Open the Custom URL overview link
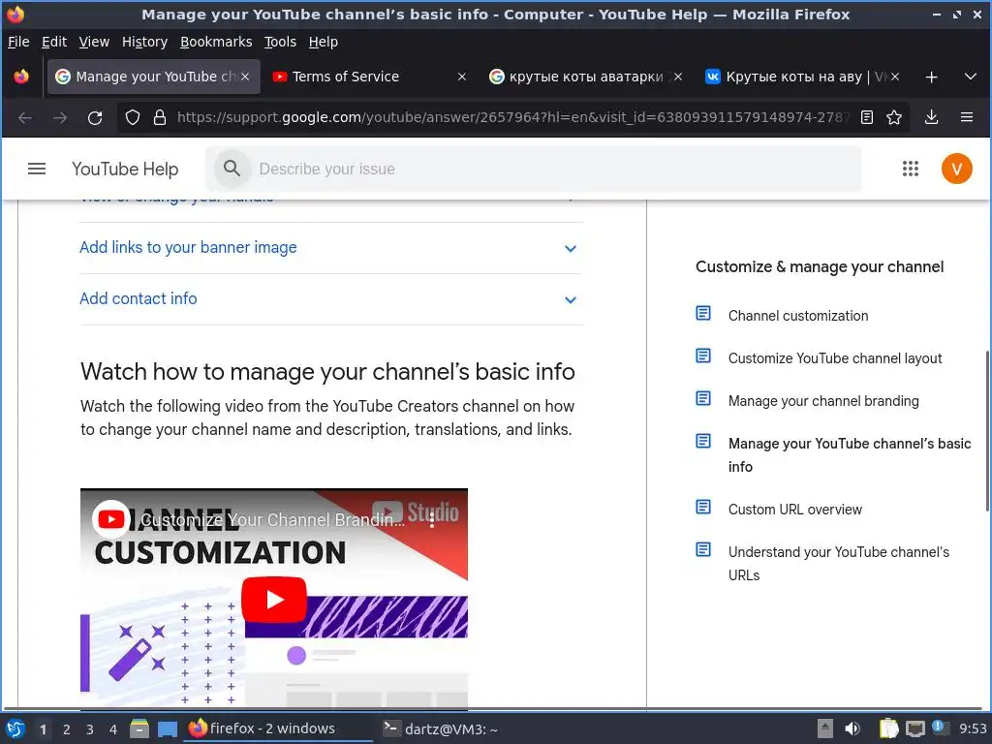 coord(794,510)
